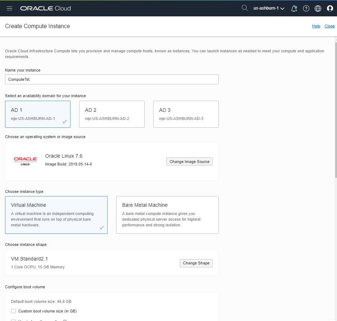The image size is (337, 321).
Task: Click the Create Compute Instance heading
Action: [x=37, y=26]
